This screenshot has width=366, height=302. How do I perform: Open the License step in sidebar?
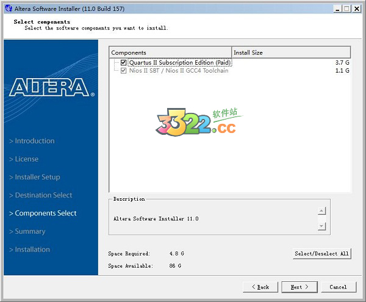[x=24, y=159]
